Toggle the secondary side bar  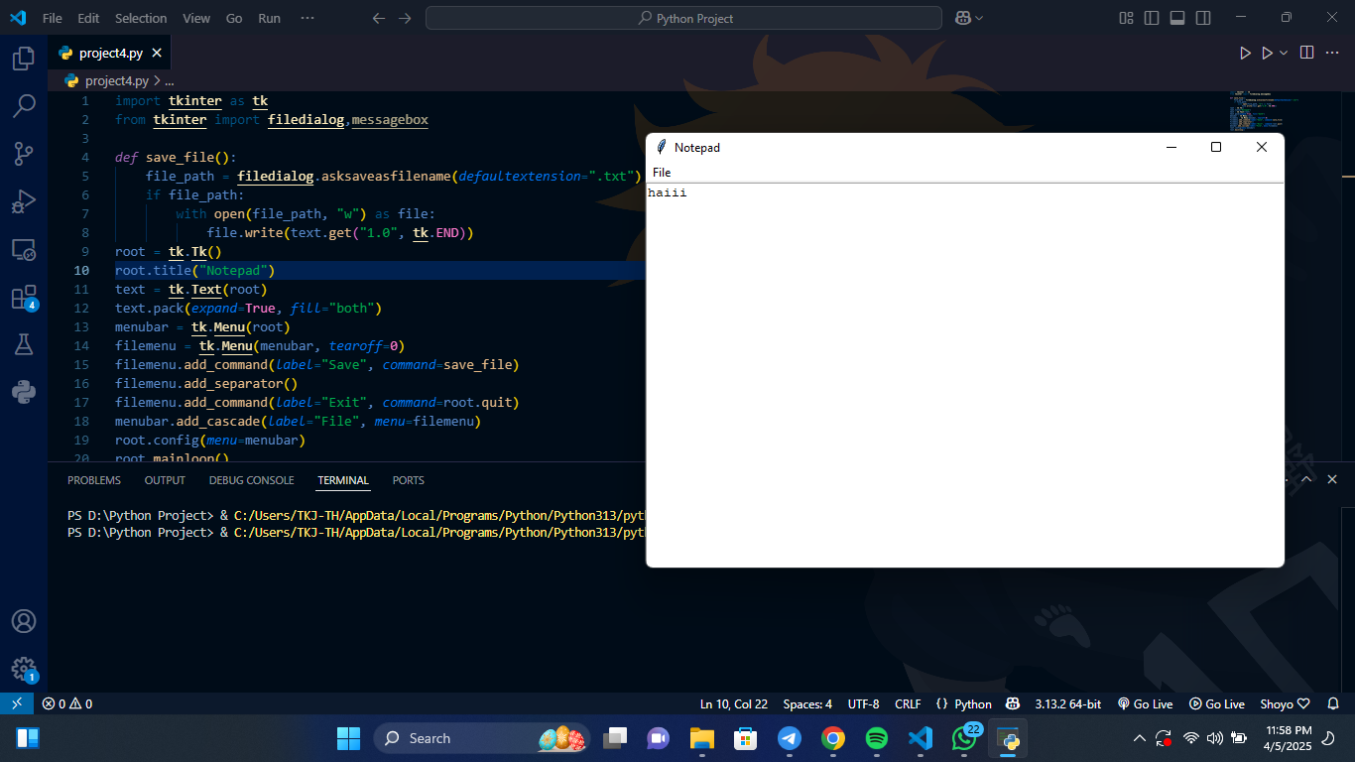(1203, 18)
